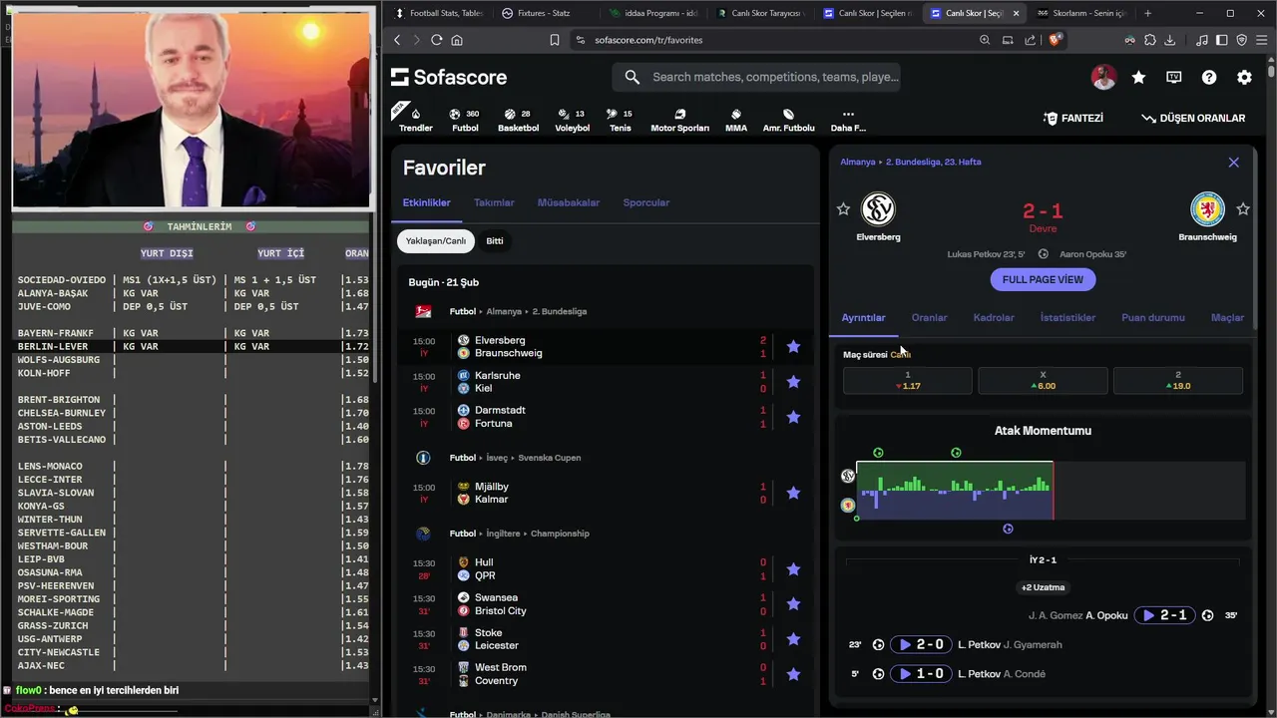Open the Puan durumu tab

(1153, 318)
